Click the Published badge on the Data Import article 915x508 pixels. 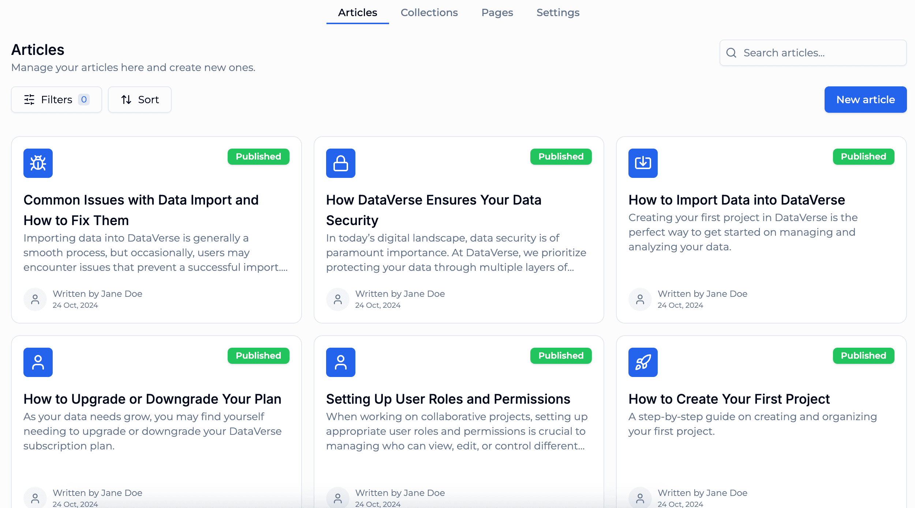pyautogui.click(x=258, y=156)
